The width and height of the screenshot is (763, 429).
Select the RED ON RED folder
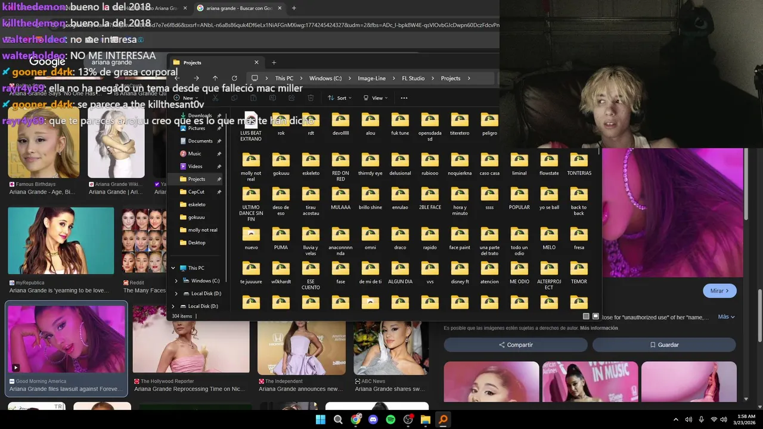[x=340, y=167]
